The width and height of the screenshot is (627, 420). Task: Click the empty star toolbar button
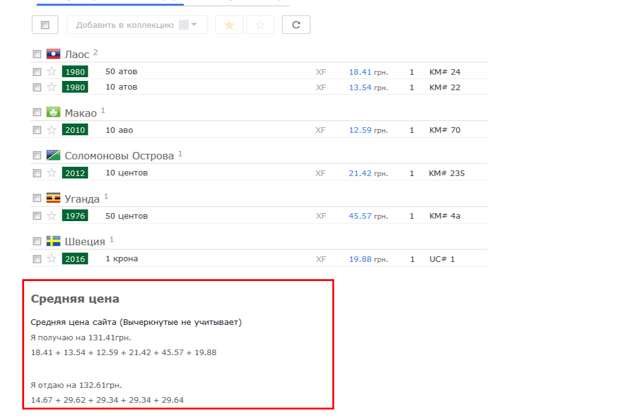point(260,25)
